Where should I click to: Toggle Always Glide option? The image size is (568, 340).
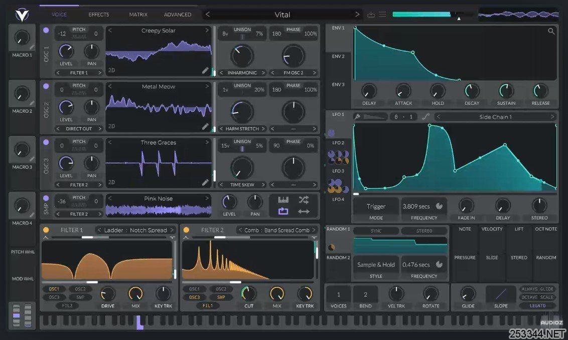pyautogui.click(x=537, y=289)
